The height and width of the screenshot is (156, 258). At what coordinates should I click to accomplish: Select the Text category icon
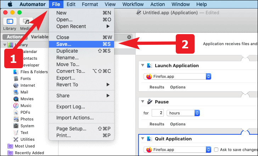[16, 133]
